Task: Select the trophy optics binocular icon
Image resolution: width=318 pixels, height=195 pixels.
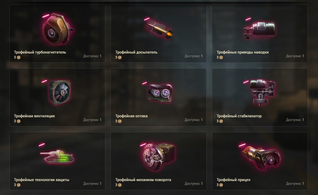Action: 160,93
